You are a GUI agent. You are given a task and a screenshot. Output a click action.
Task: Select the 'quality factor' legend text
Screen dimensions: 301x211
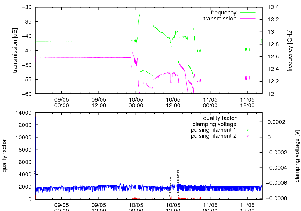tap(219, 118)
